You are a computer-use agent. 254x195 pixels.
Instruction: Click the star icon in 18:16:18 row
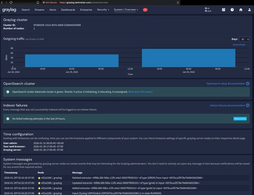(39, 178)
